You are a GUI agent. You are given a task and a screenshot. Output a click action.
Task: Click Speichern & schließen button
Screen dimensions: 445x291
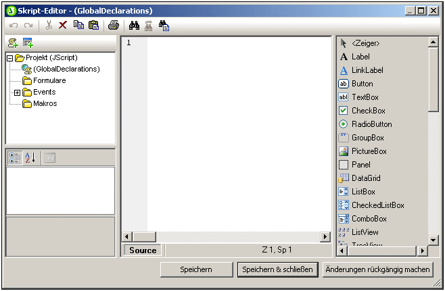pyautogui.click(x=277, y=269)
